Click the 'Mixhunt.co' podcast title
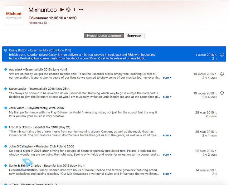Viewport: 229px width, 185px height. [x=43, y=10]
